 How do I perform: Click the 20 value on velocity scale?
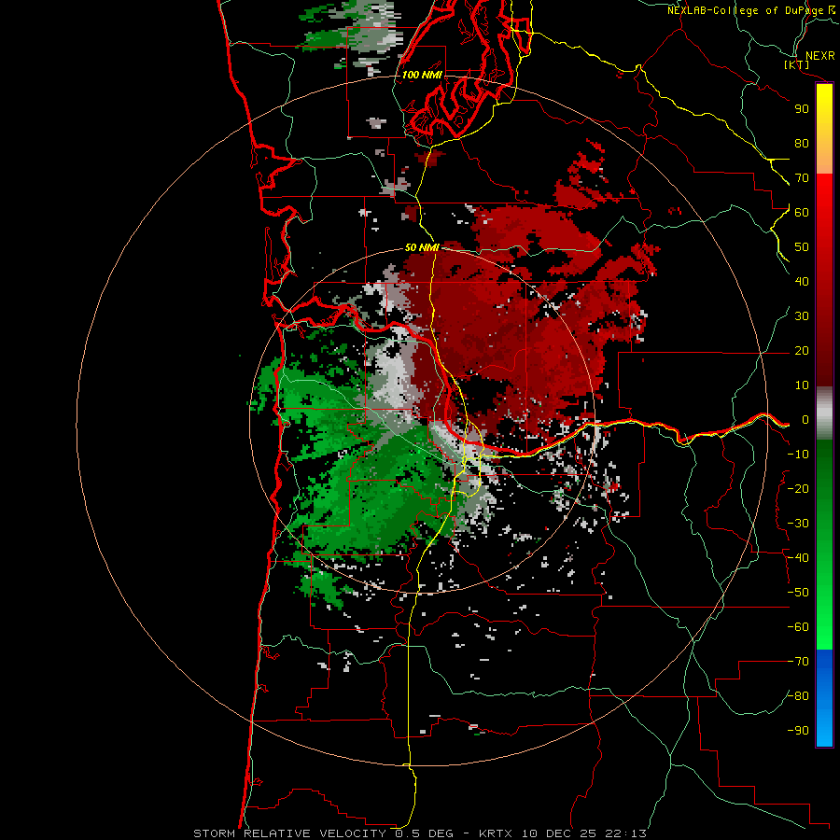[802, 350]
